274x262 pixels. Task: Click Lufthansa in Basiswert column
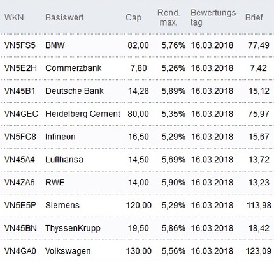coord(64,160)
